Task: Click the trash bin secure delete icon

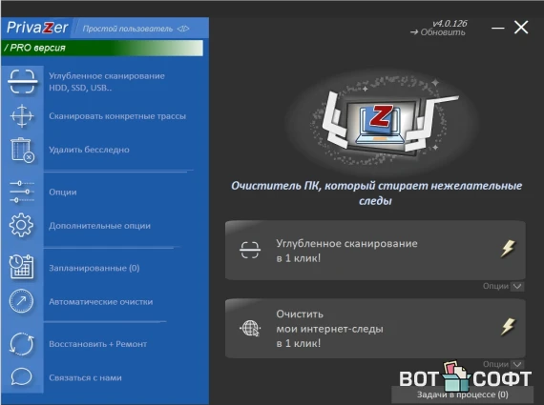Action: pos(23,150)
